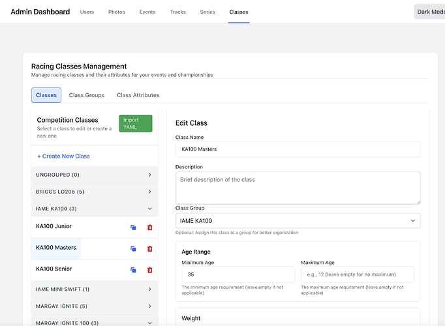Focus the Minimum Age field

click(x=238, y=274)
